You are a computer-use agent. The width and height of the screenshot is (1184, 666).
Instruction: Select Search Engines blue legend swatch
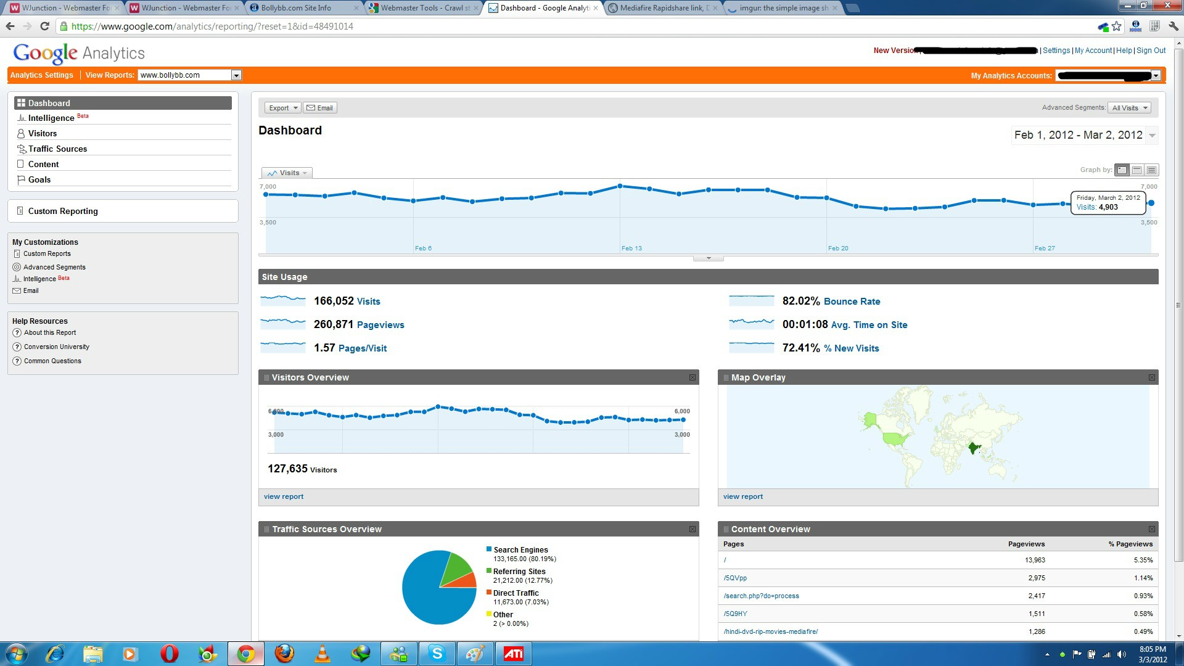pos(489,549)
